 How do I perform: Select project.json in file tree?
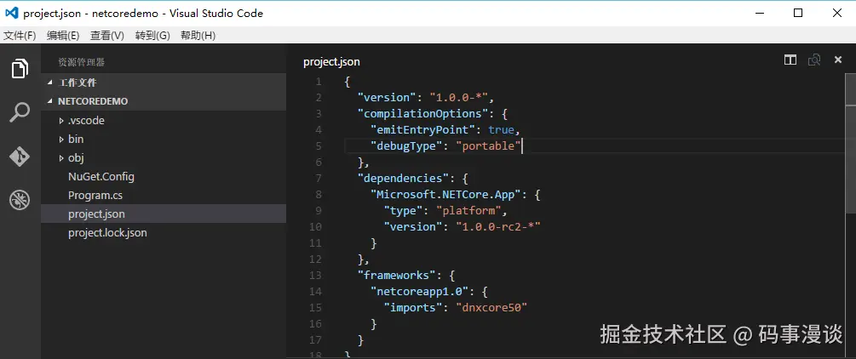click(164, 214)
